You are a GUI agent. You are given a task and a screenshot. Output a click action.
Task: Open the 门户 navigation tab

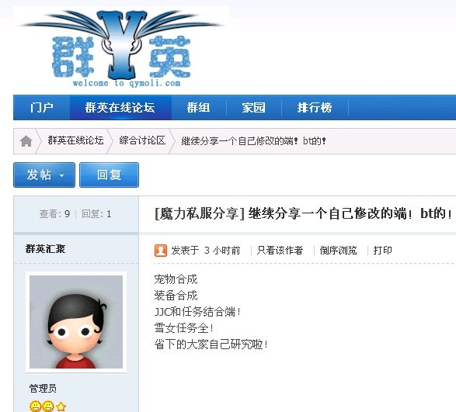click(42, 108)
